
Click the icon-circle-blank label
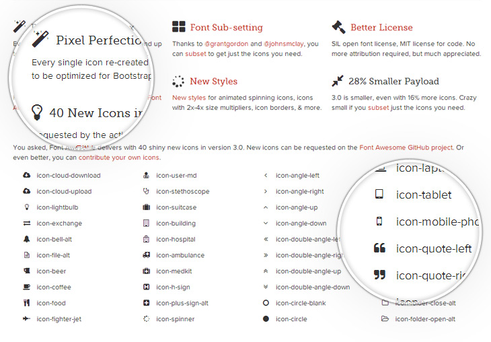point(301,303)
